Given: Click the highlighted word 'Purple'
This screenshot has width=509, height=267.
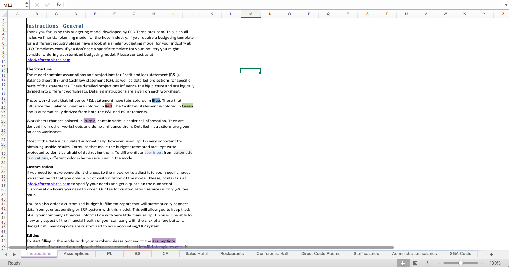Looking at the screenshot, I should click(89, 121).
